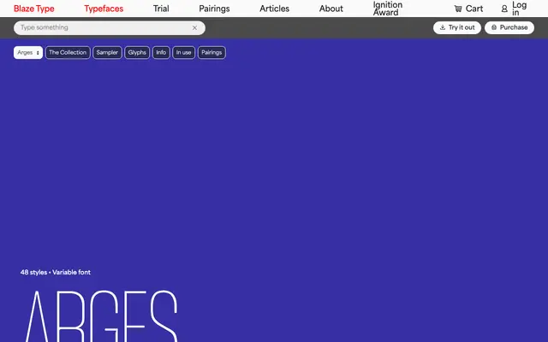
Task: Click the shopping cart icon
Action: (458, 9)
